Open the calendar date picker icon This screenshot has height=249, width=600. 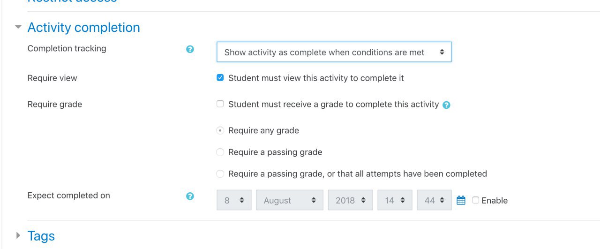461,200
